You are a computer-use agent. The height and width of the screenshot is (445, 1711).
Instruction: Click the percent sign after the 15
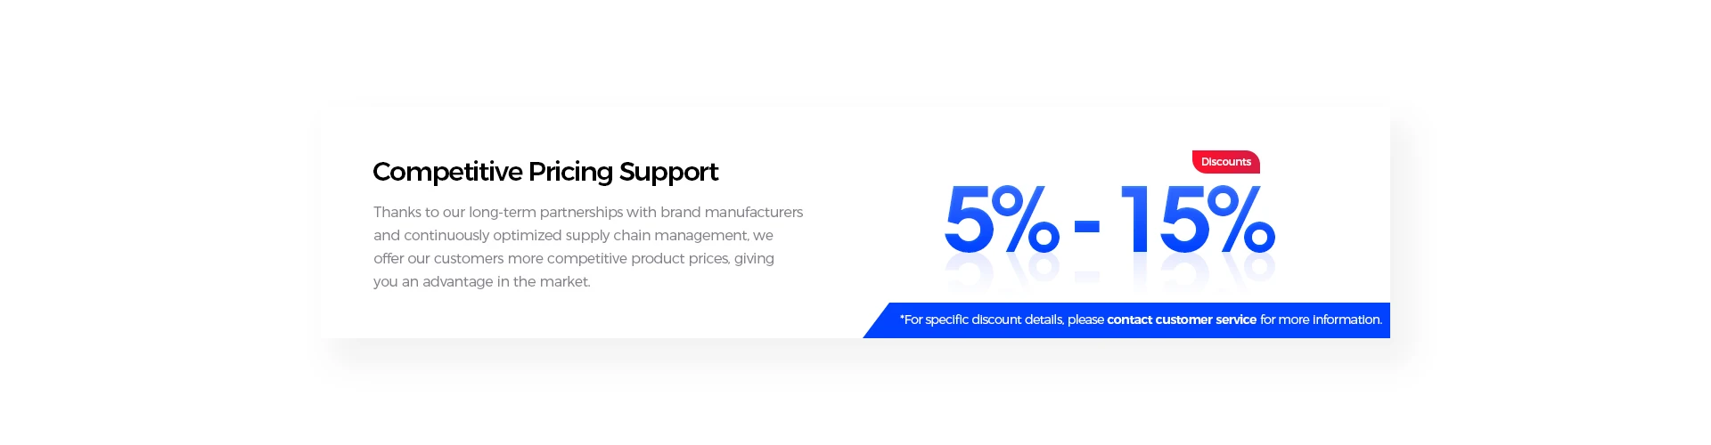coord(1242,219)
